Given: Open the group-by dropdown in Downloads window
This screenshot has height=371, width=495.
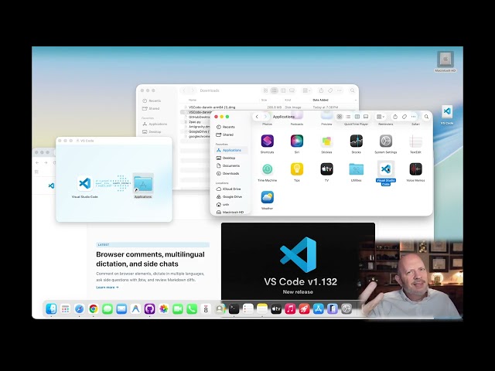Looking at the screenshot, I should coord(306,90).
